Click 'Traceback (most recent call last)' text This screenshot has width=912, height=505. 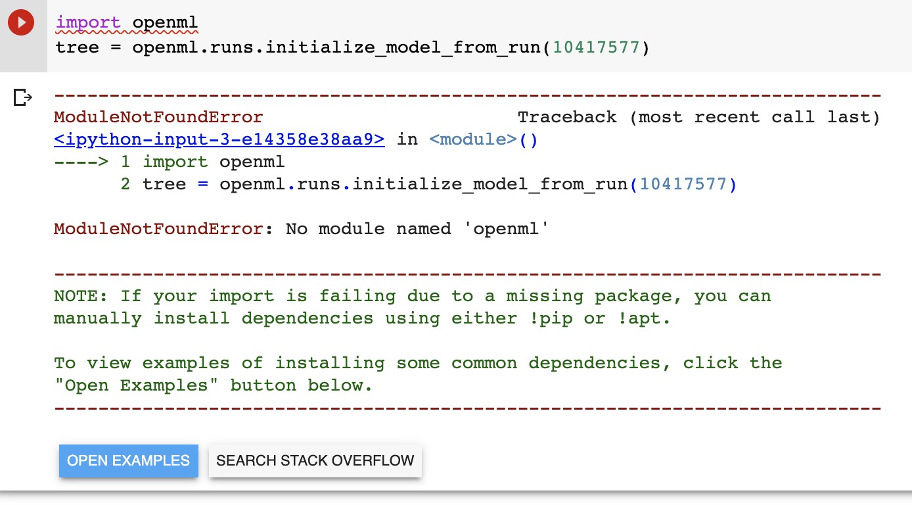tap(698, 117)
